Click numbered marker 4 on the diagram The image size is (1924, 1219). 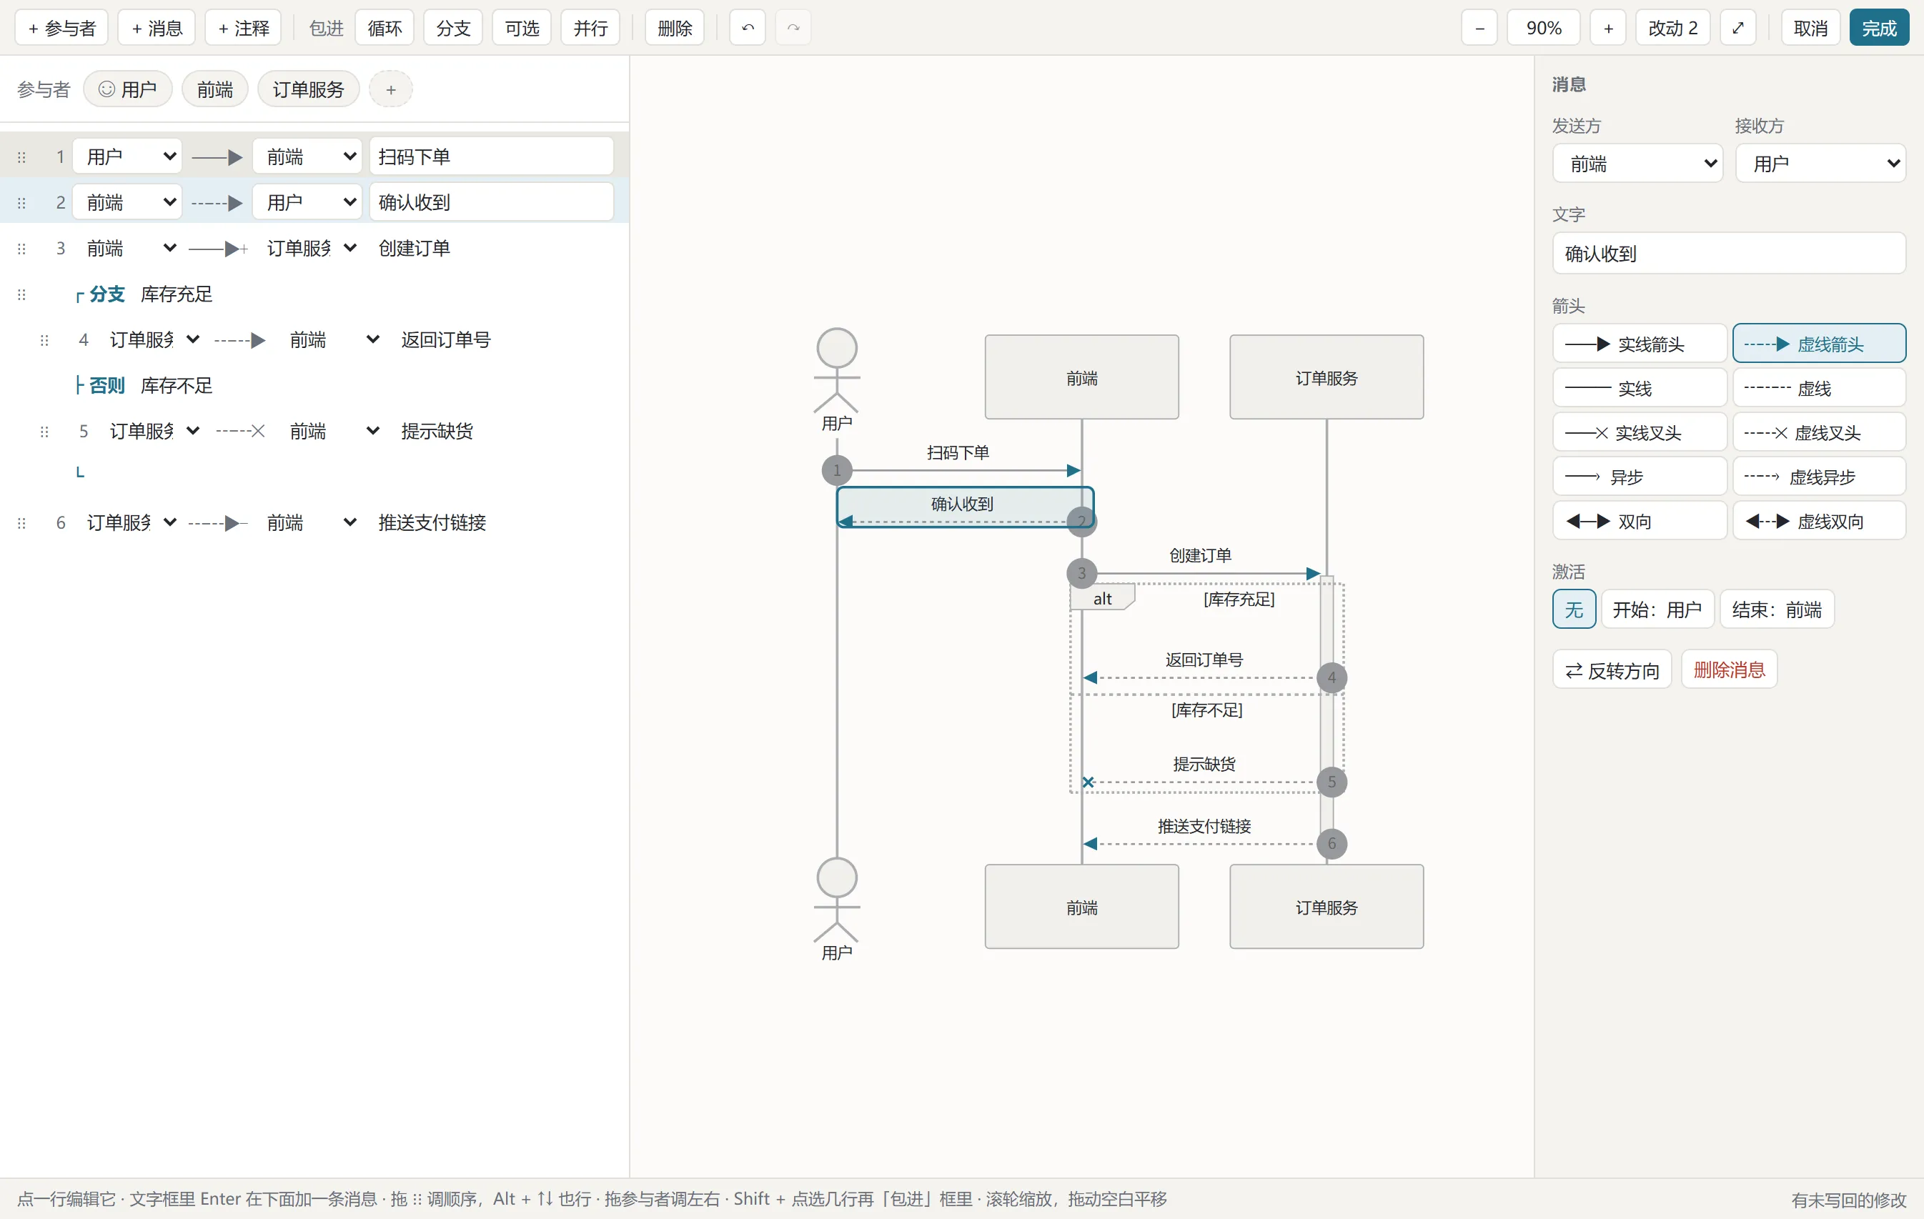1331,677
